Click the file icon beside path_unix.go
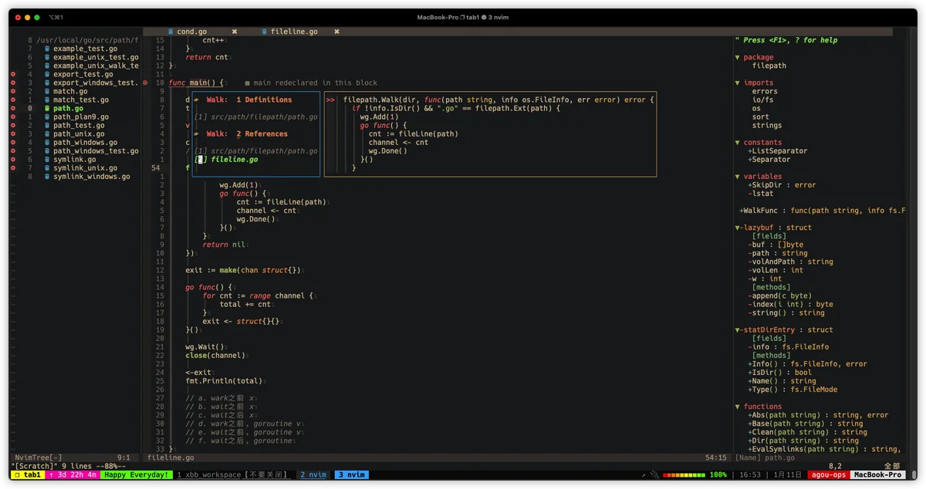Viewport: 926px width, 489px height. coord(47,133)
